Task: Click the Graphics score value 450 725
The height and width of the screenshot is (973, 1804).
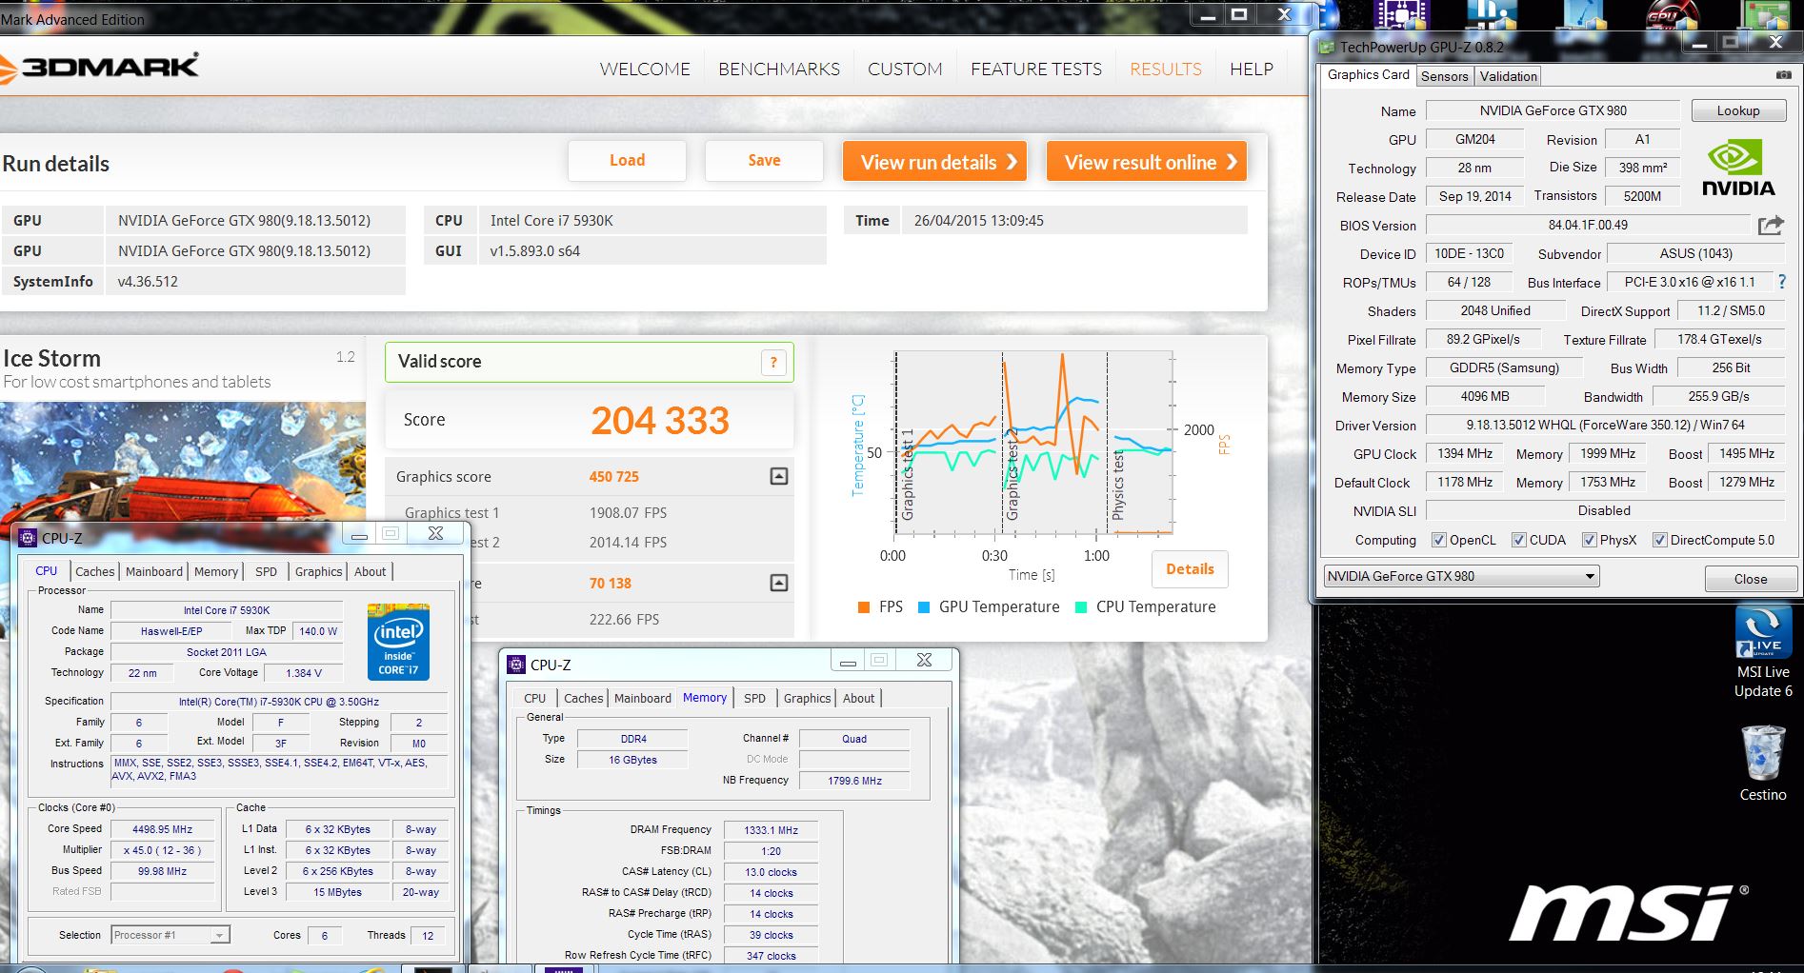Action: pyautogui.click(x=613, y=477)
